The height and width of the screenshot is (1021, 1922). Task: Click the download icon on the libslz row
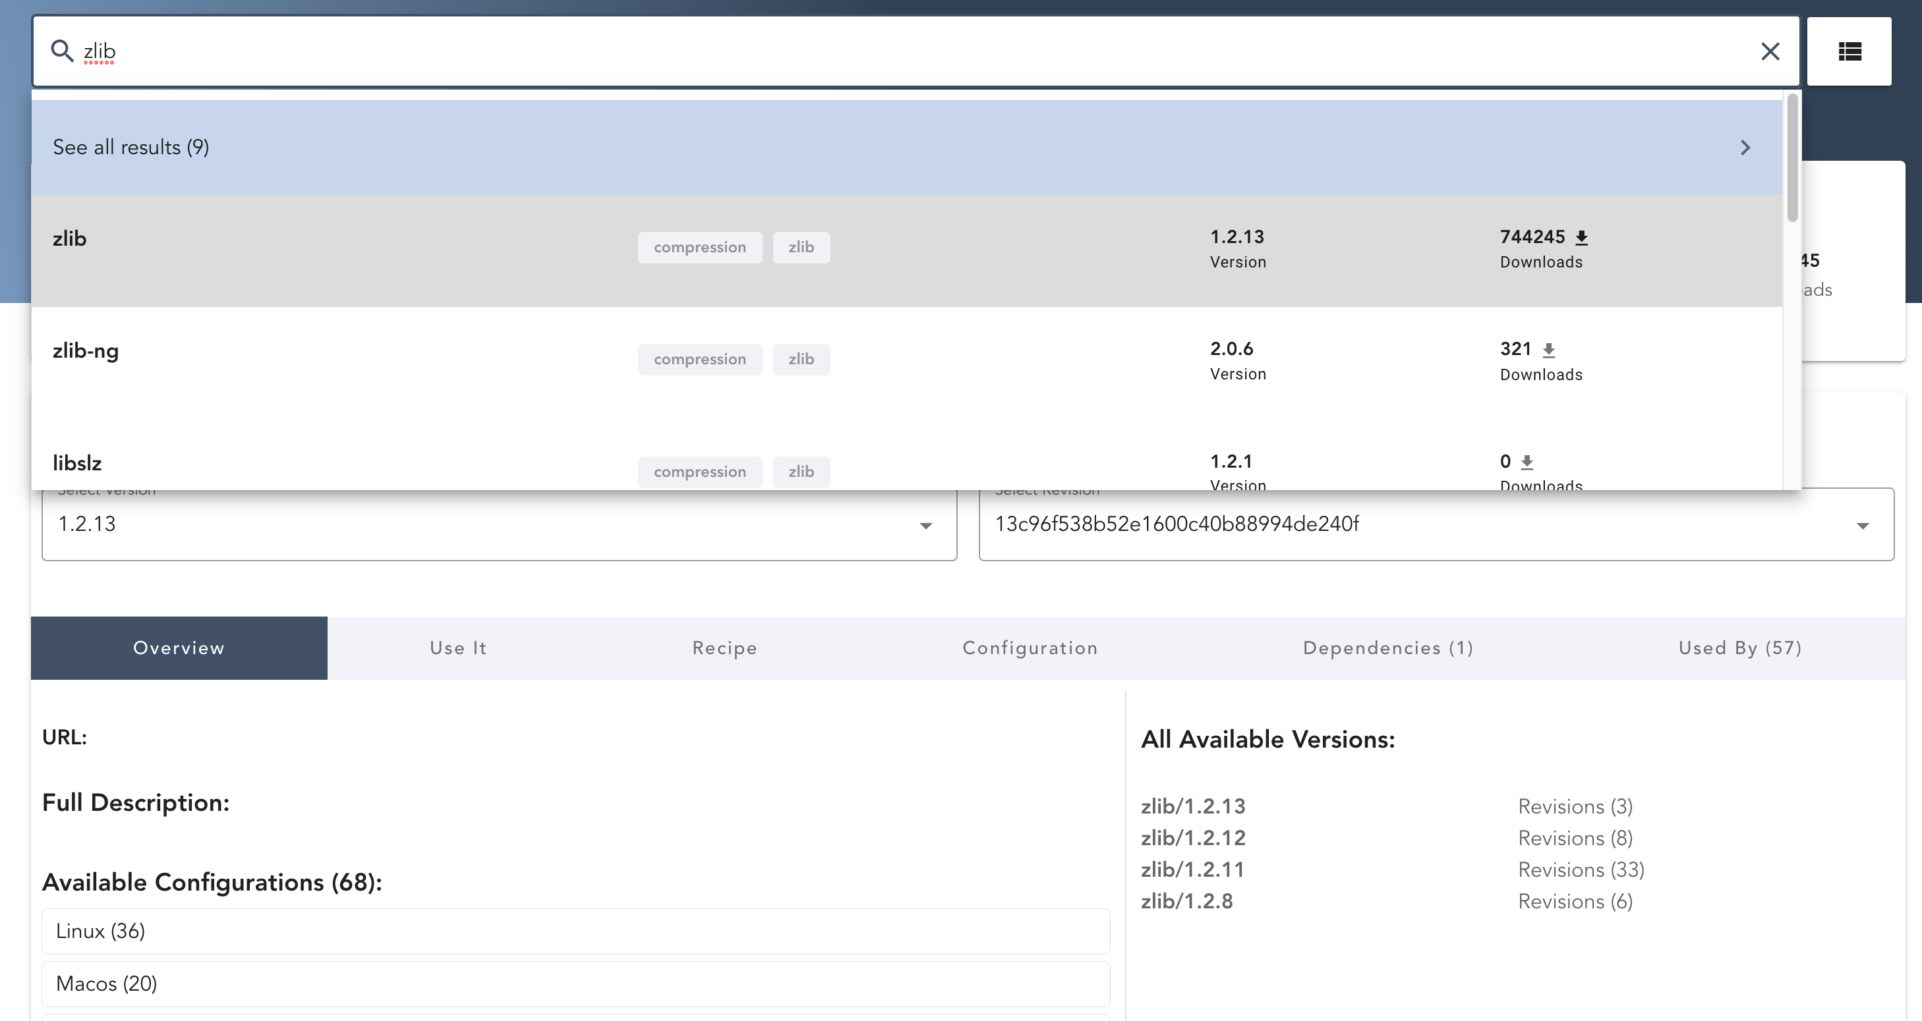pyautogui.click(x=1527, y=461)
